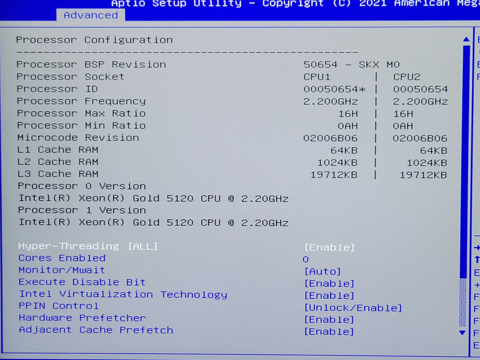Screen dimensions: 480x360
Task: Change PPIN Control [Unlock/Enable] value
Action: click(353, 308)
